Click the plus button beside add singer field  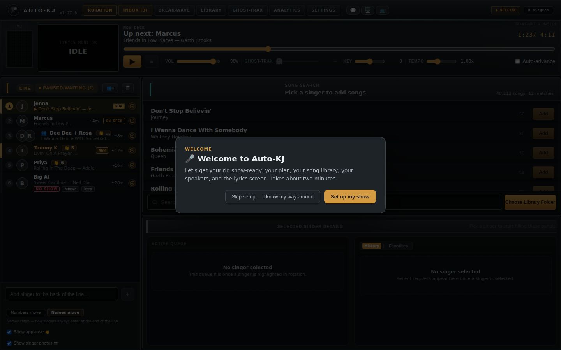(x=128, y=294)
